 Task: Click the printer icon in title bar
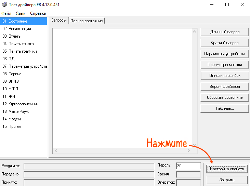tap(4, 5)
